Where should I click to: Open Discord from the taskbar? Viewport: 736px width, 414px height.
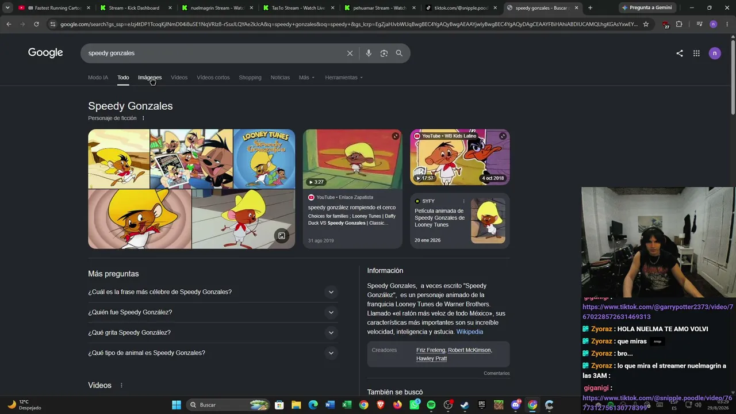coord(516,405)
